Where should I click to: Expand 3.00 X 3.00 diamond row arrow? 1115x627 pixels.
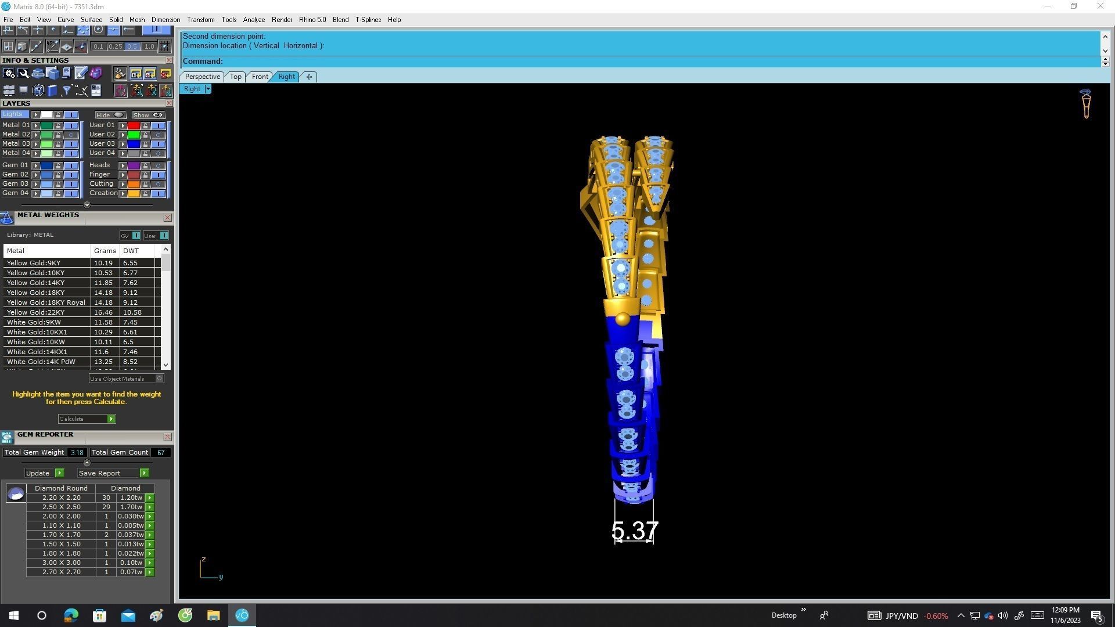[150, 563]
